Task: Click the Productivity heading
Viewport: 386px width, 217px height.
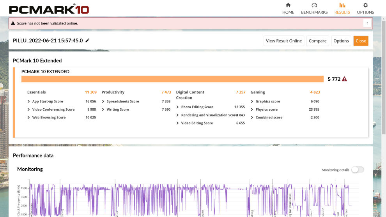Action: (113, 92)
